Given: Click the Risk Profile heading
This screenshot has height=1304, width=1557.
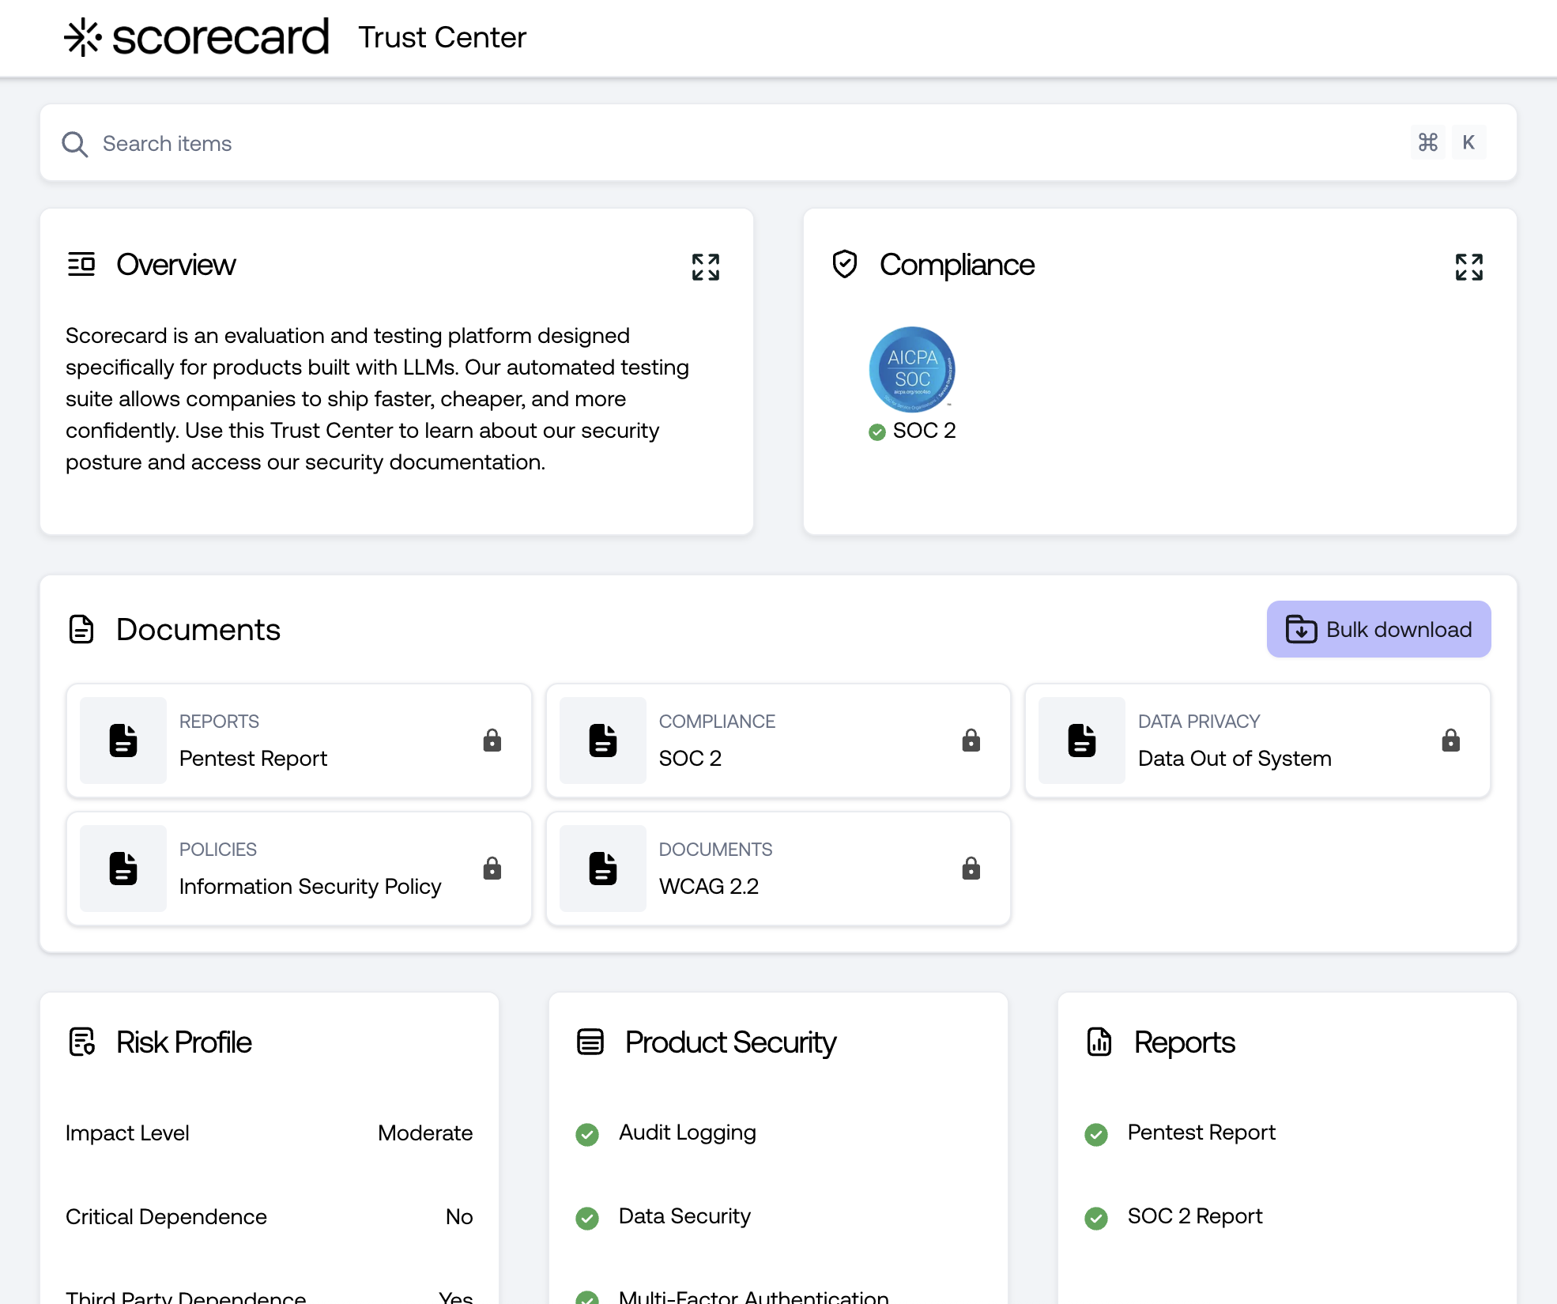Looking at the screenshot, I should pyautogui.click(x=183, y=1042).
